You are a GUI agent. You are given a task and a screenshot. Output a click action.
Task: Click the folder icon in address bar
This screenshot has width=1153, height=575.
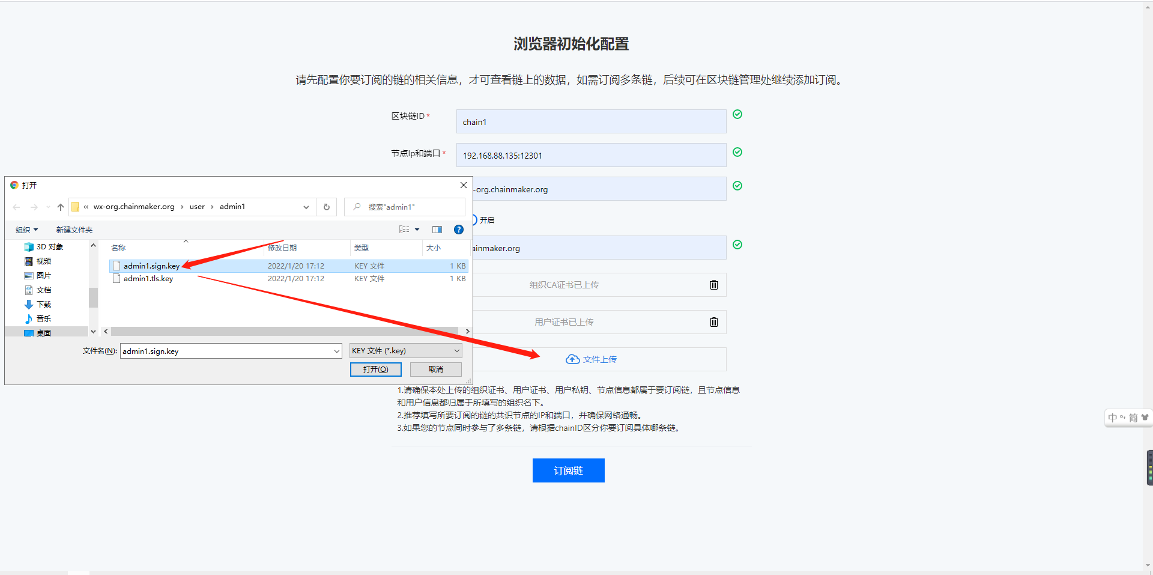coord(76,207)
